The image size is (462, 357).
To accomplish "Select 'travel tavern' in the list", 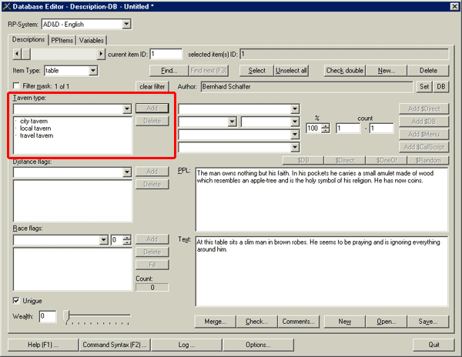I will [36, 135].
